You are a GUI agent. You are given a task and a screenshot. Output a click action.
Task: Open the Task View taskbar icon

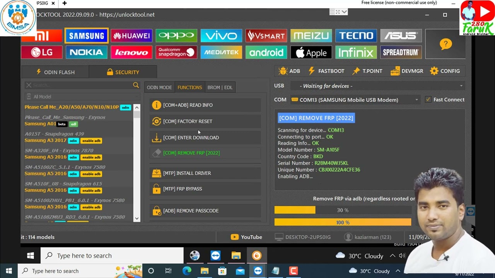pyautogui.click(x=168, y=271)
